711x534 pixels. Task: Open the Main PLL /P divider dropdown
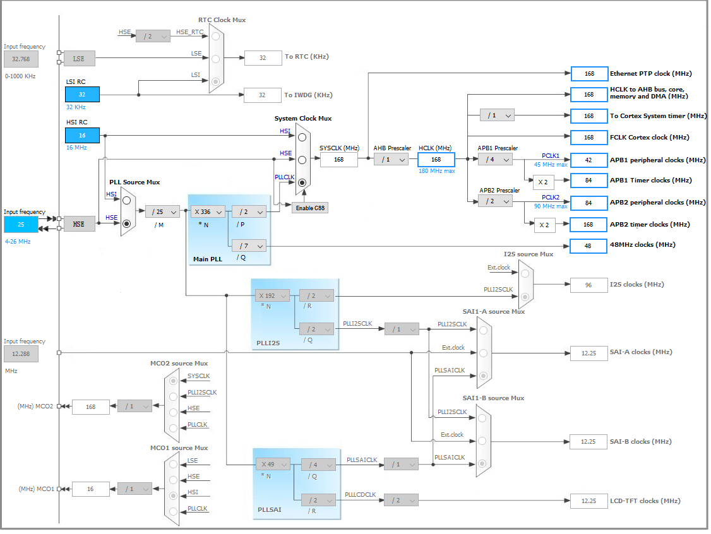tap(248, 211)
